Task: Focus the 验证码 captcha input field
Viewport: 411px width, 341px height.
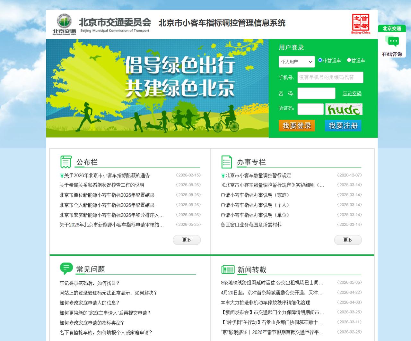Action: [x=310, y=109]
